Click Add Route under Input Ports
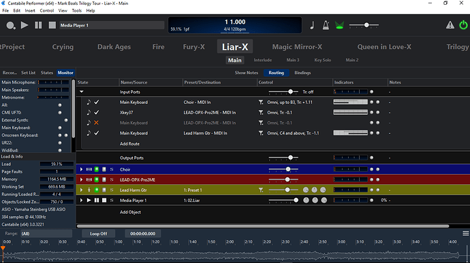470x263 pixels. click(x=130, y=143)
